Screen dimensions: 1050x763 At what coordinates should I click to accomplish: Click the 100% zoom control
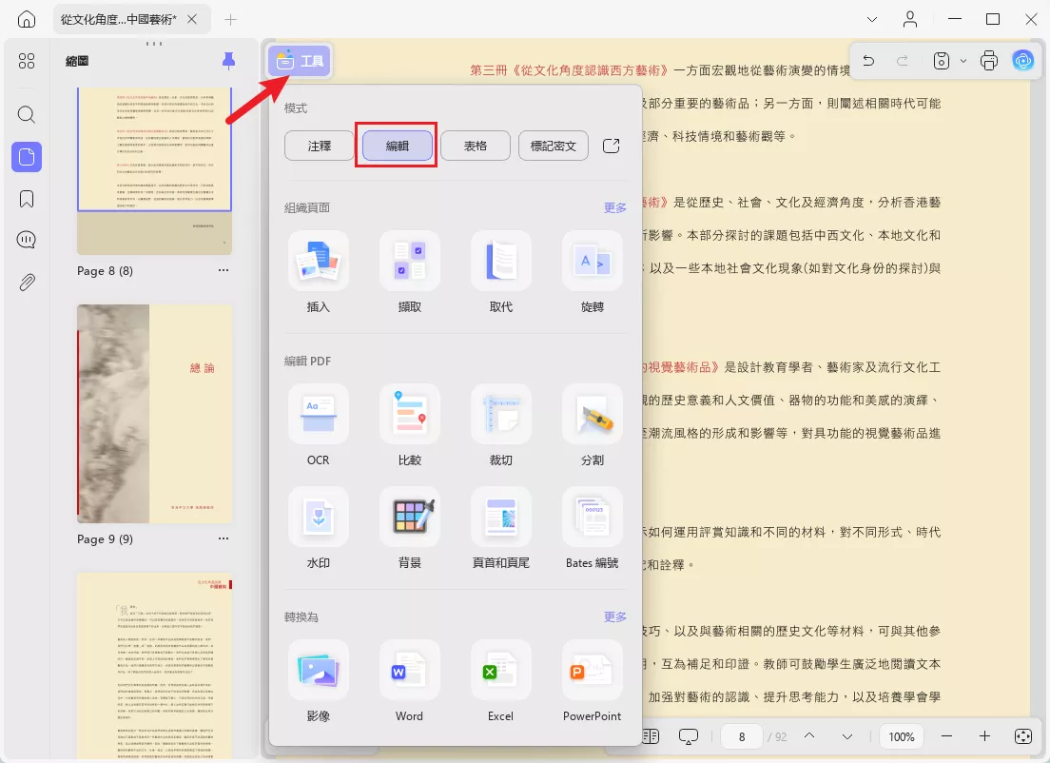(x=900, y=735)
